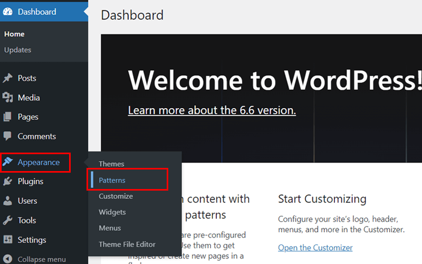Click the Posts pushpin icon
Viewport: 422px width, 264px height.
click(7, 78)
